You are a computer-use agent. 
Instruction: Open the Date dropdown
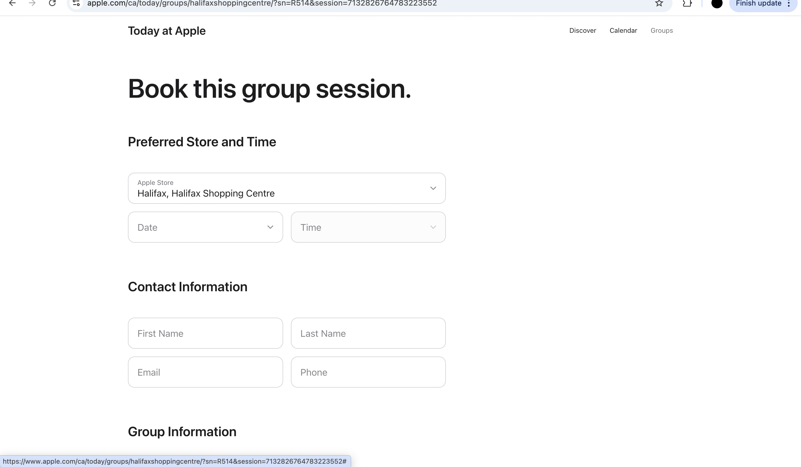tap(205, 227)
